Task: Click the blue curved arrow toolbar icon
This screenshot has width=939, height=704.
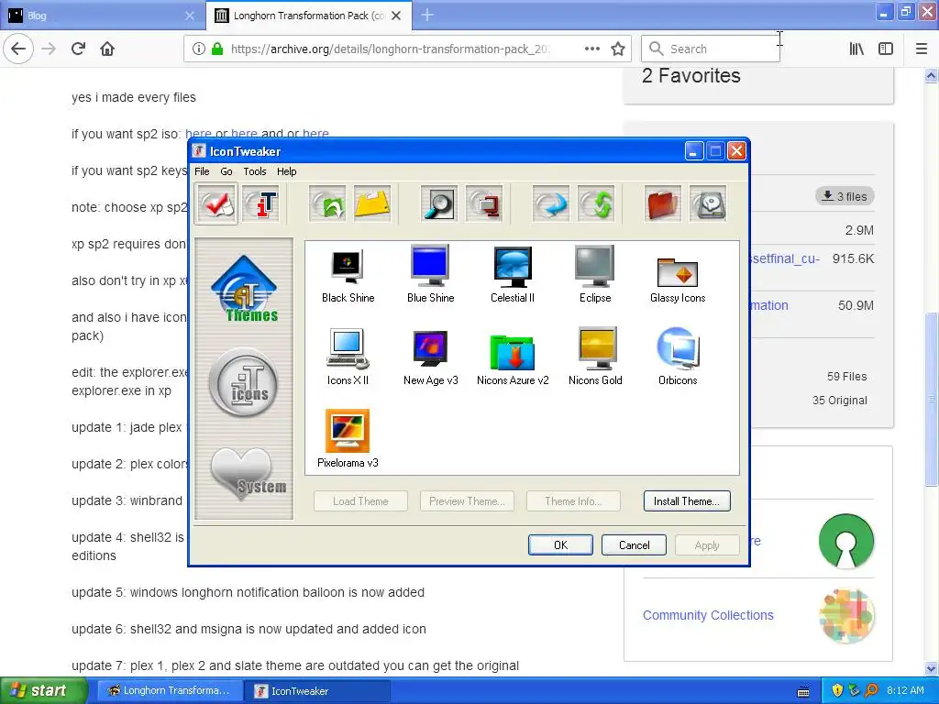Action: pyautogui.click(x=551, y=204)
